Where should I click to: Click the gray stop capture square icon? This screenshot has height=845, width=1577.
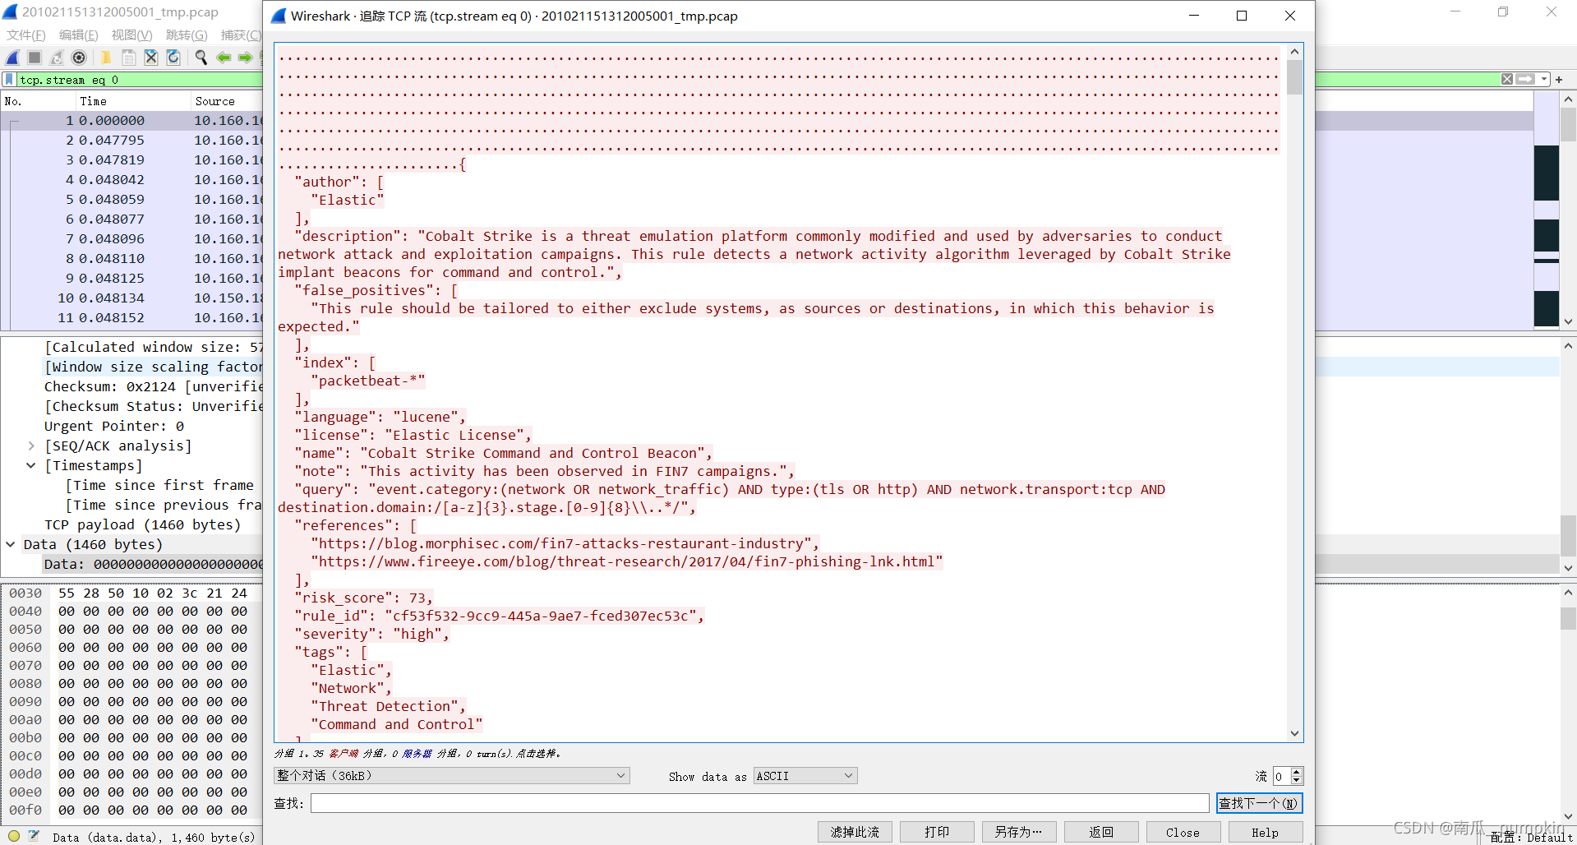35,58
